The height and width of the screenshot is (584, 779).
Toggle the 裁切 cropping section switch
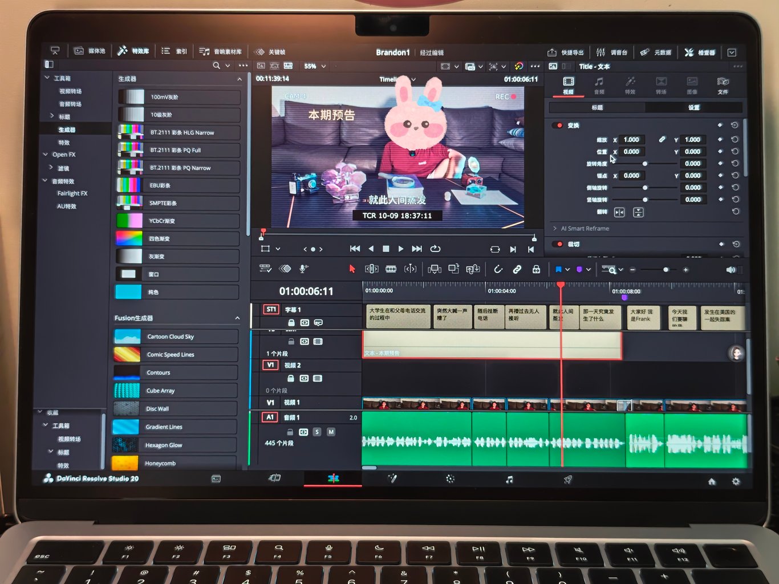click(558, 244)
